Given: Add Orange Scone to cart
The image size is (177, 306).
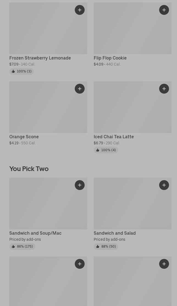Looking at the screenshot, I should point(80,89).
